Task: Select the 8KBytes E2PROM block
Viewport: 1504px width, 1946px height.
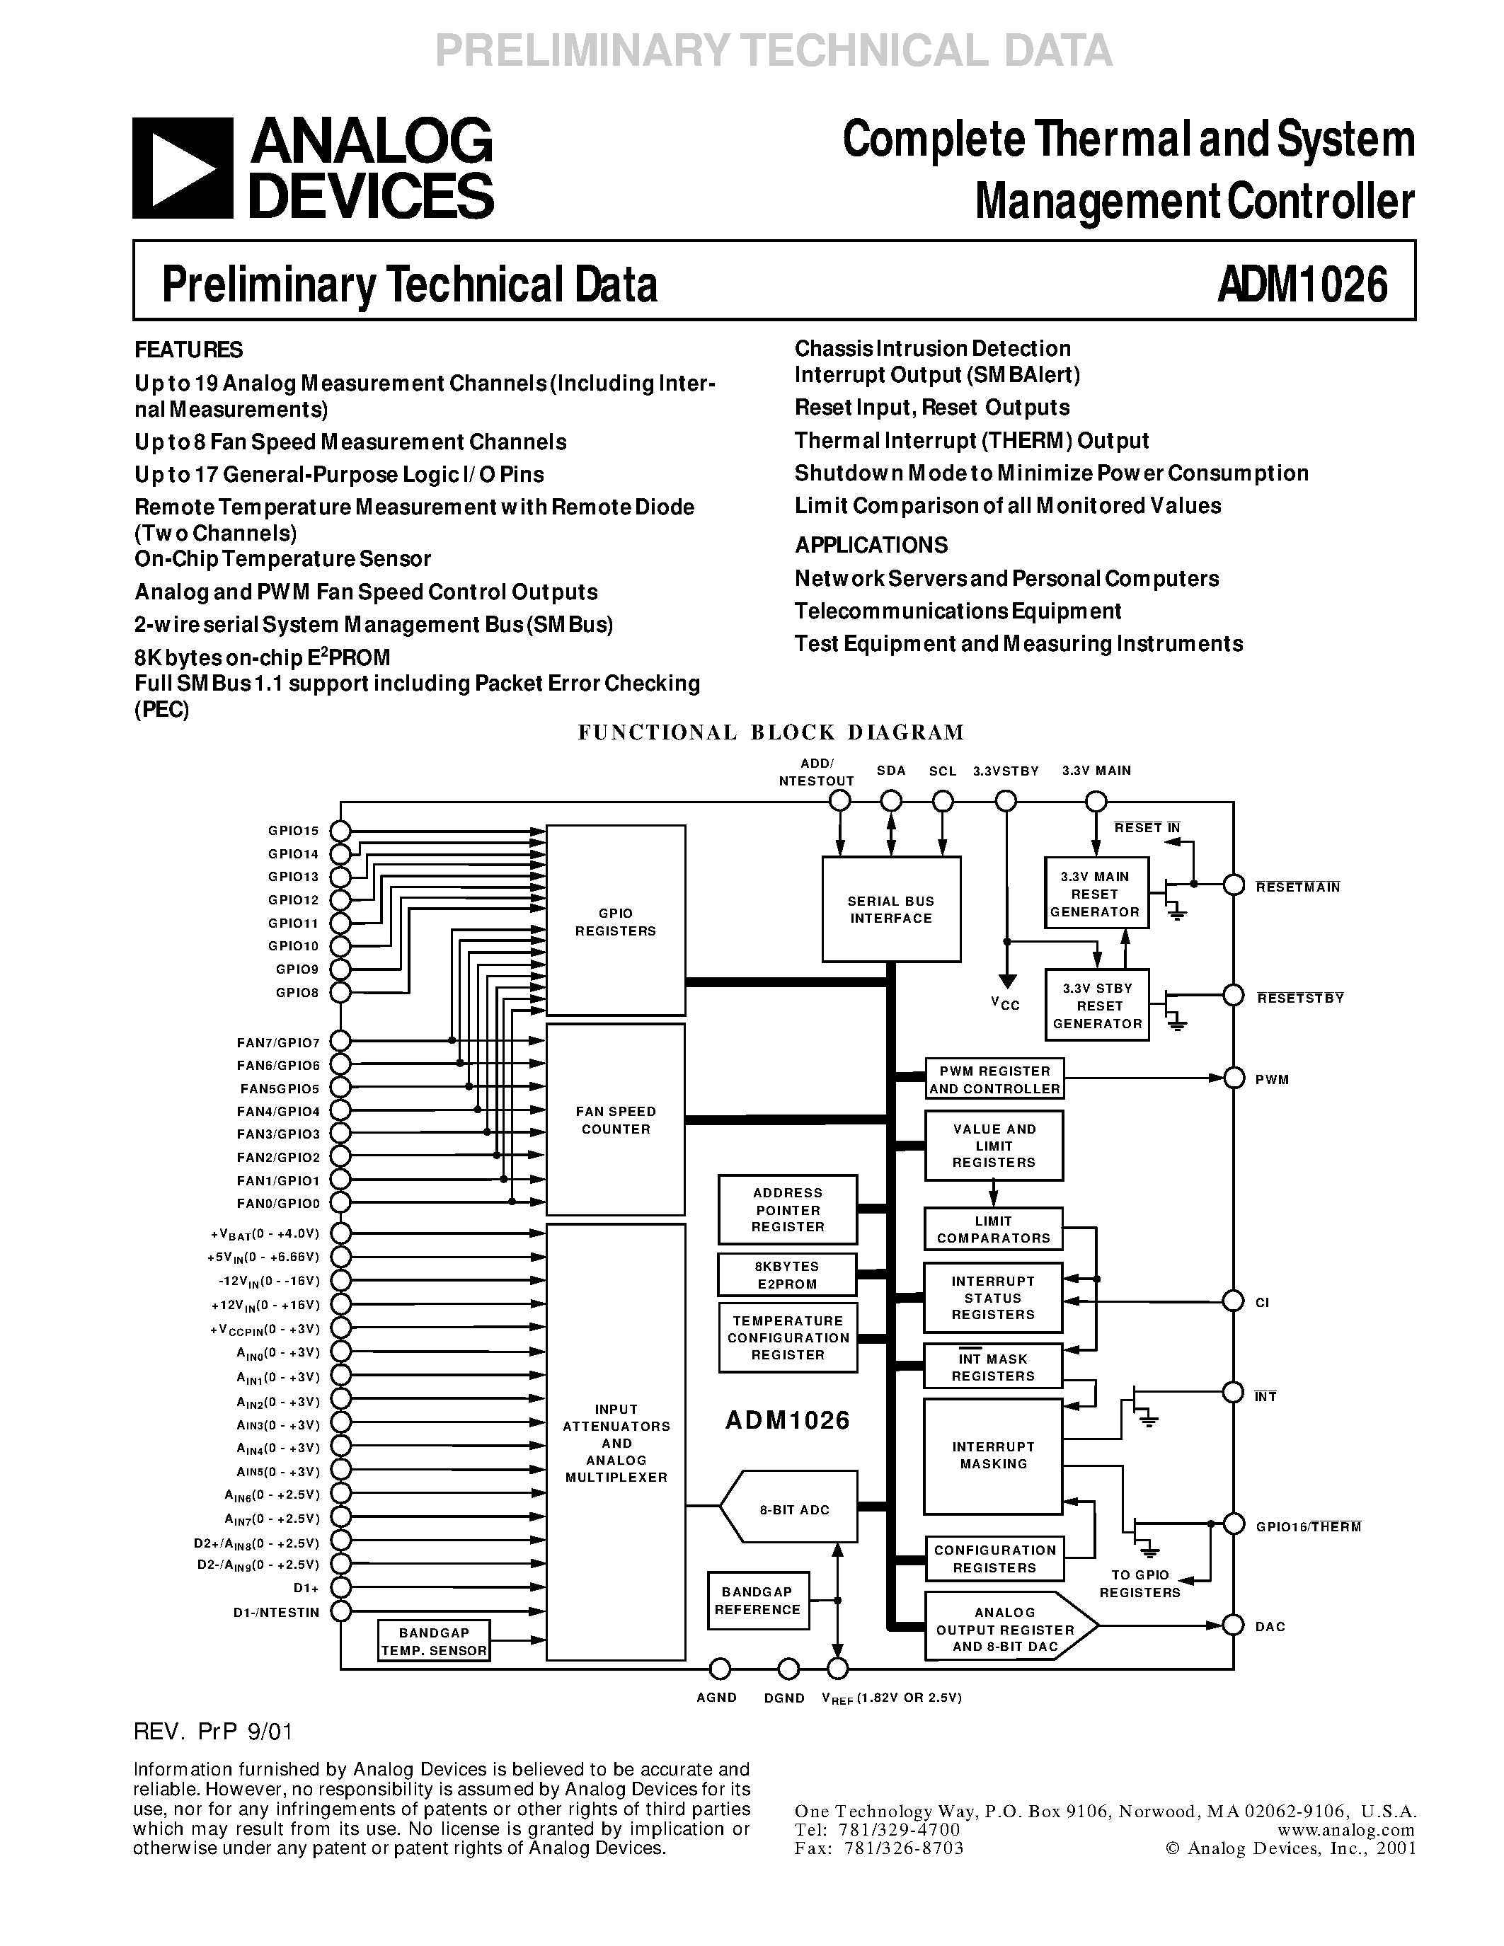Action: pyautogui.click(x=776, y=1277)
